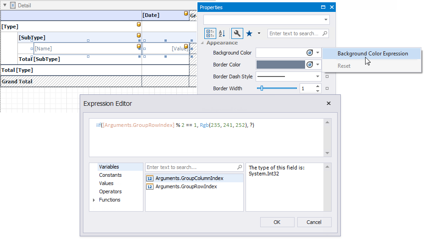Screen dimensions: 432x240
Task: Cancel the Expression Editor dialog
Action: pos(314,222)
